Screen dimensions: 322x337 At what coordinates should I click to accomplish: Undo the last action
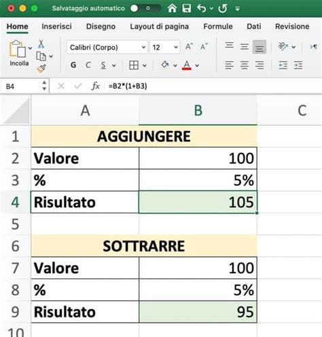(x=201, y=8)
